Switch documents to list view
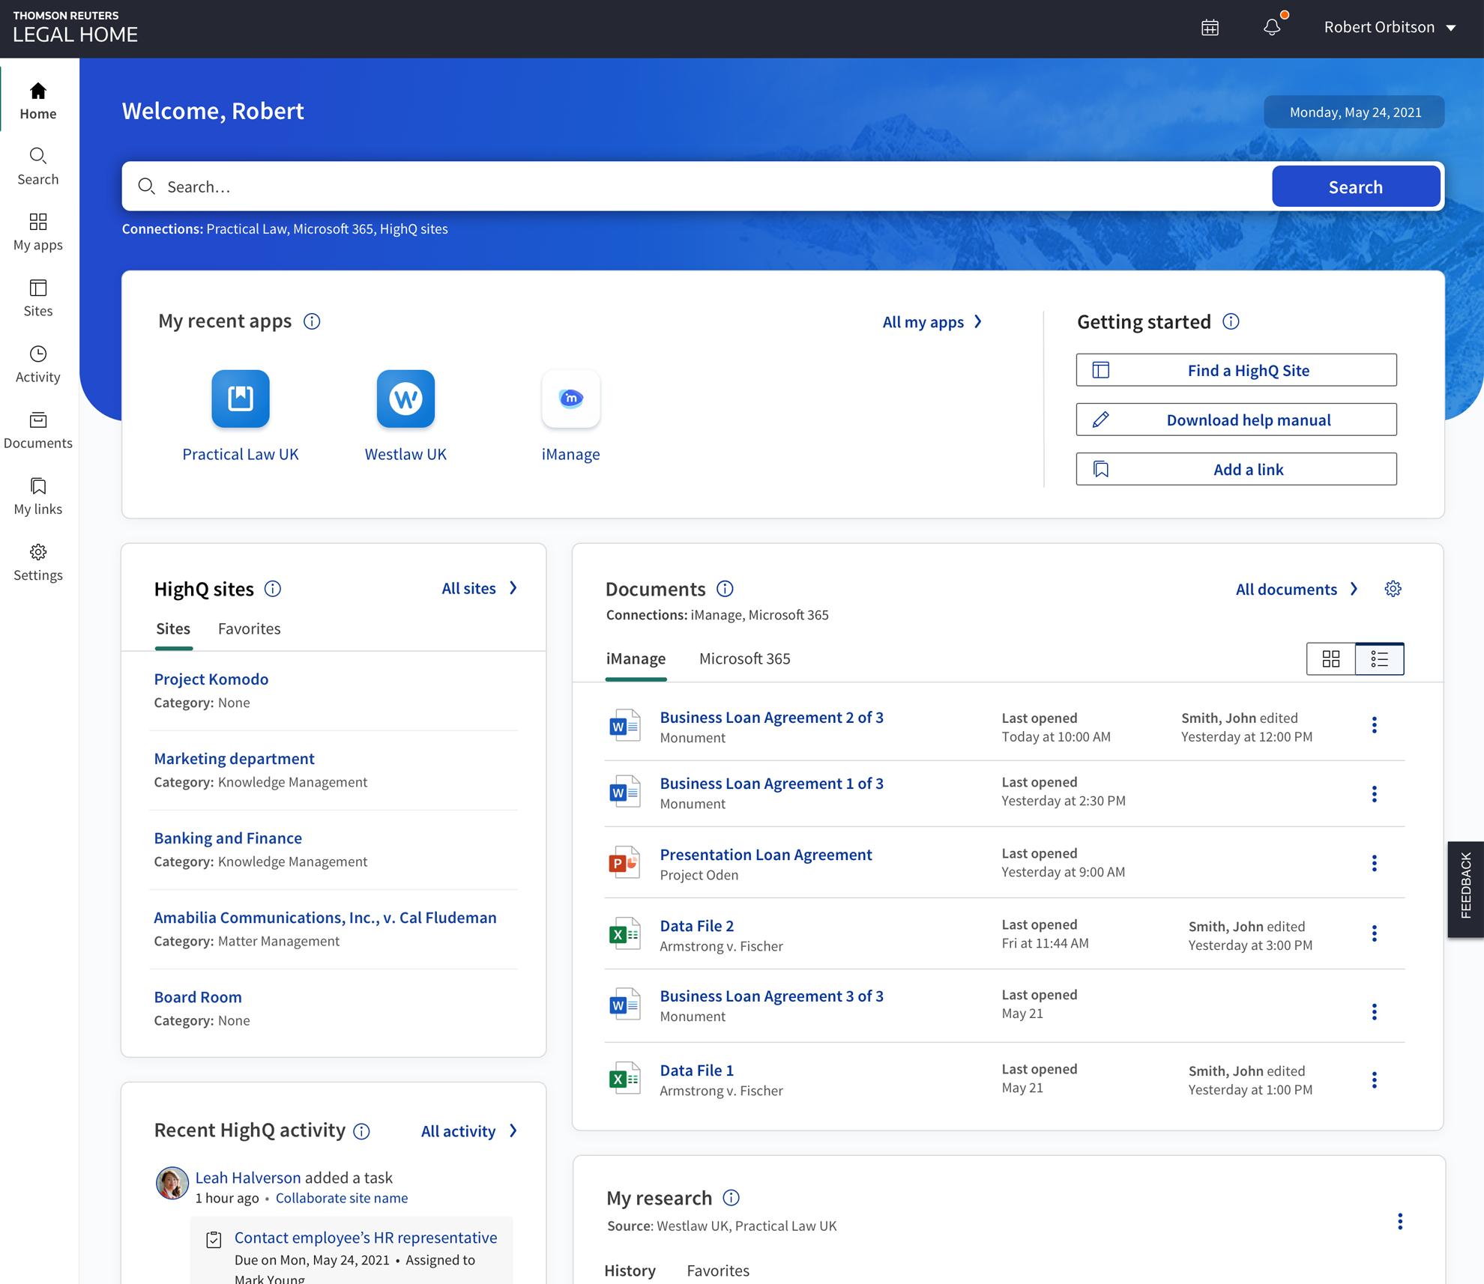 (x=1379, y=658)
